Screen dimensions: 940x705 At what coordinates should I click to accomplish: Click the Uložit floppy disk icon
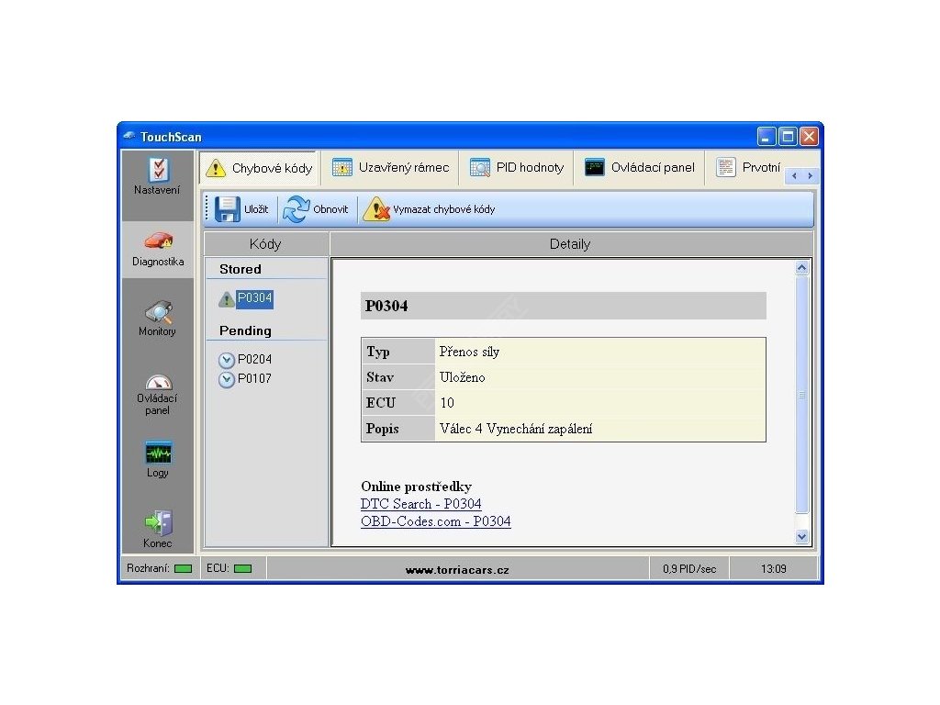(228, 209)
